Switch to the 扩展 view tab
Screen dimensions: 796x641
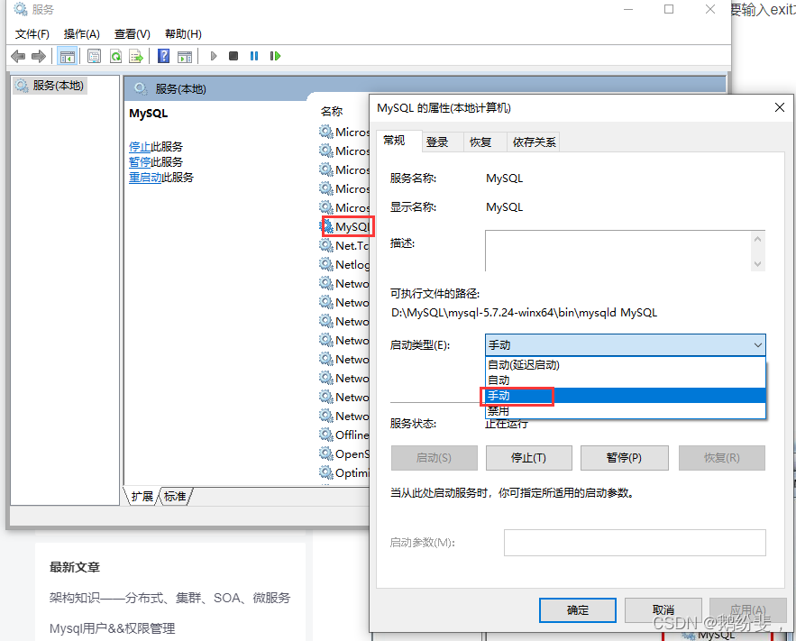142,497
